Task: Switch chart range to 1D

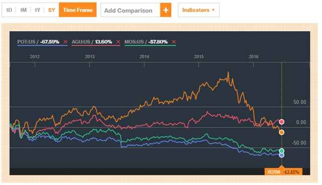Action: coord(9,10)
